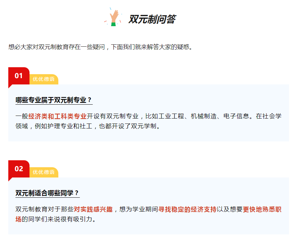Click the red text 更快地熟悉职
The width and height of the screenshot is (295, 252).
262,209
